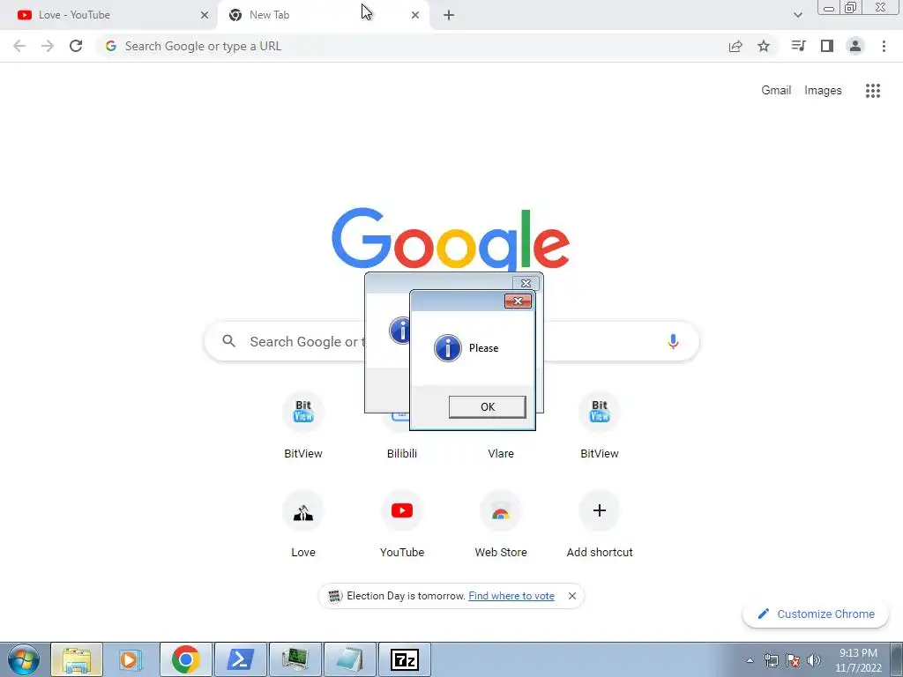Open the Action Center flag icon

(793, 660)
